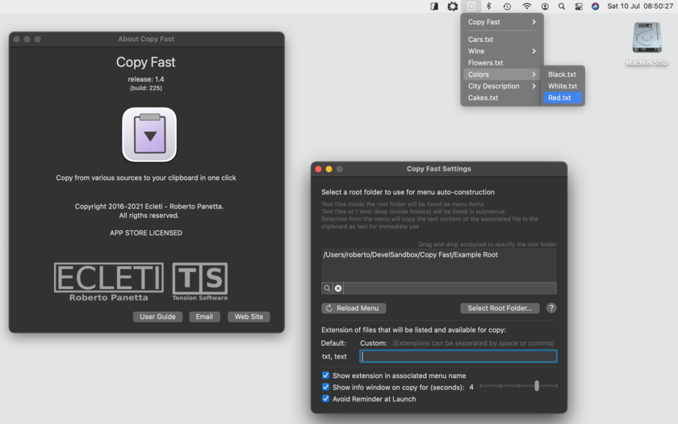678x424 pixels.
Task: Click the Copy Fast clipboard menu bar icon
Action: tap(471, 6)
